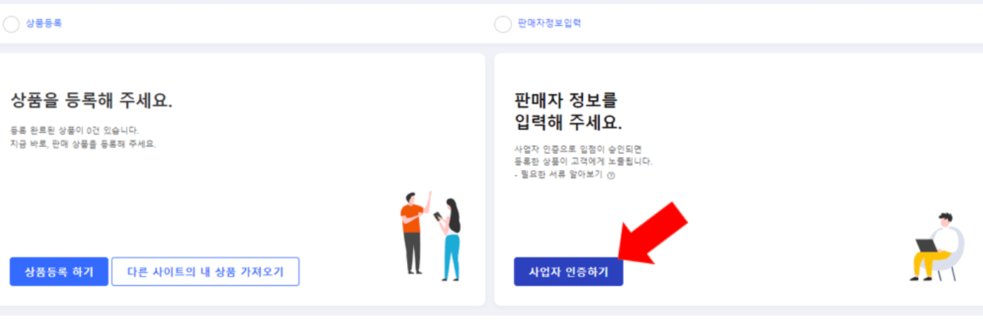Click the 등록한 상품이 고객에게 노출됩니다 text
The width and height of the screenshot is (983, 321).
584,162
